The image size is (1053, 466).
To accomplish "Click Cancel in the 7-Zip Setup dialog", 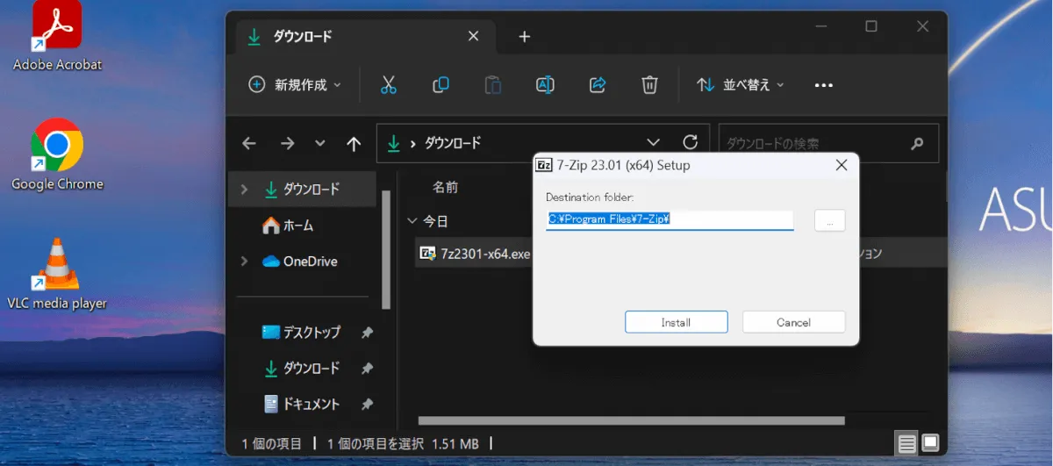I will (793, 322).
